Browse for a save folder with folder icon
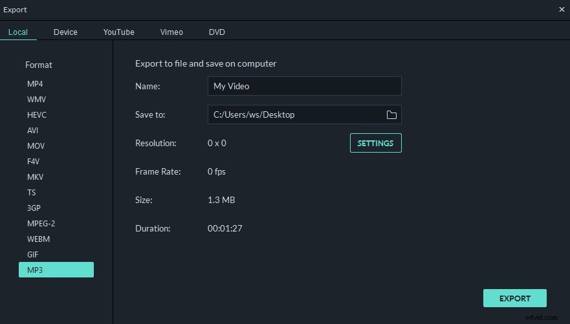Viewport: 570px width, 324px height. [x=391, y=114]
